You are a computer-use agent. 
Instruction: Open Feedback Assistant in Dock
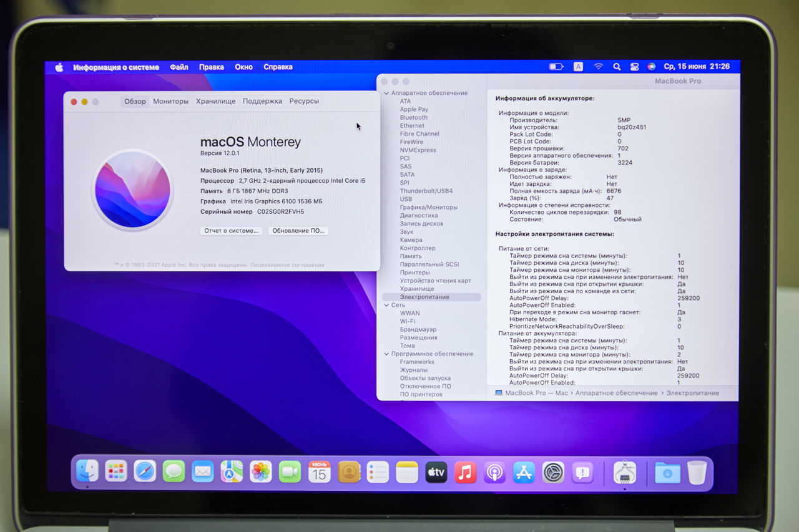point(582,473)
